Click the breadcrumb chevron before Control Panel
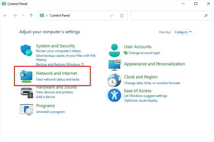The image size is (214, 142). click(47, 16)
